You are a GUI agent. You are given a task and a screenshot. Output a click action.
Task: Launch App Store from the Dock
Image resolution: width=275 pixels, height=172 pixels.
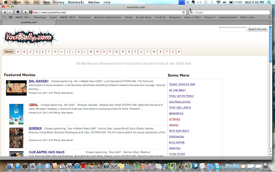click(18, 166)
